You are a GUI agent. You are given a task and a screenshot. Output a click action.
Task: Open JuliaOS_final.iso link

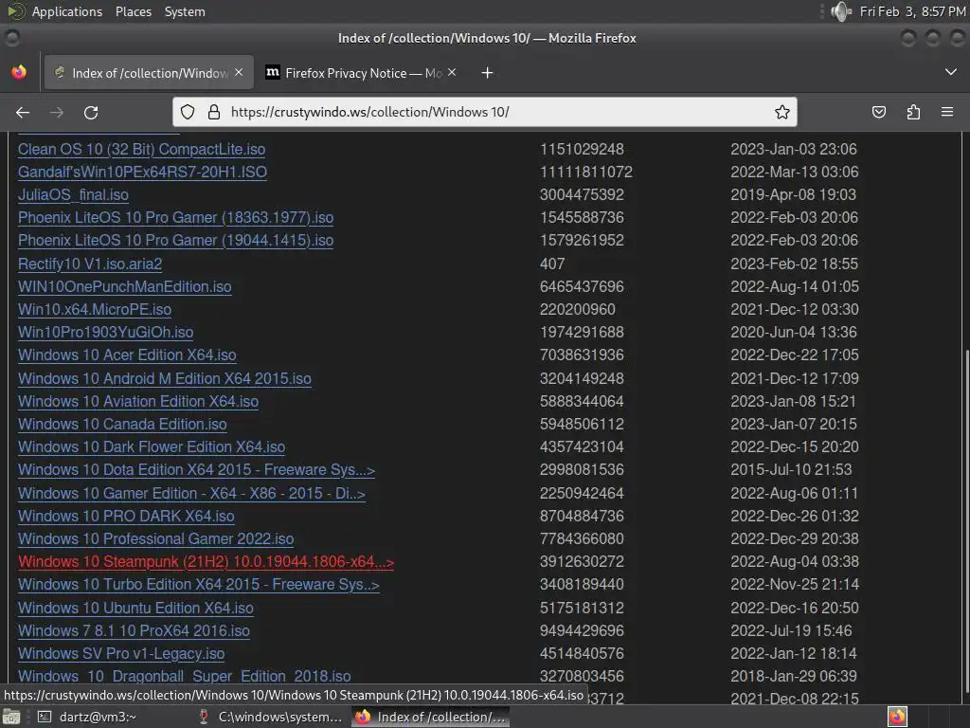73,195
